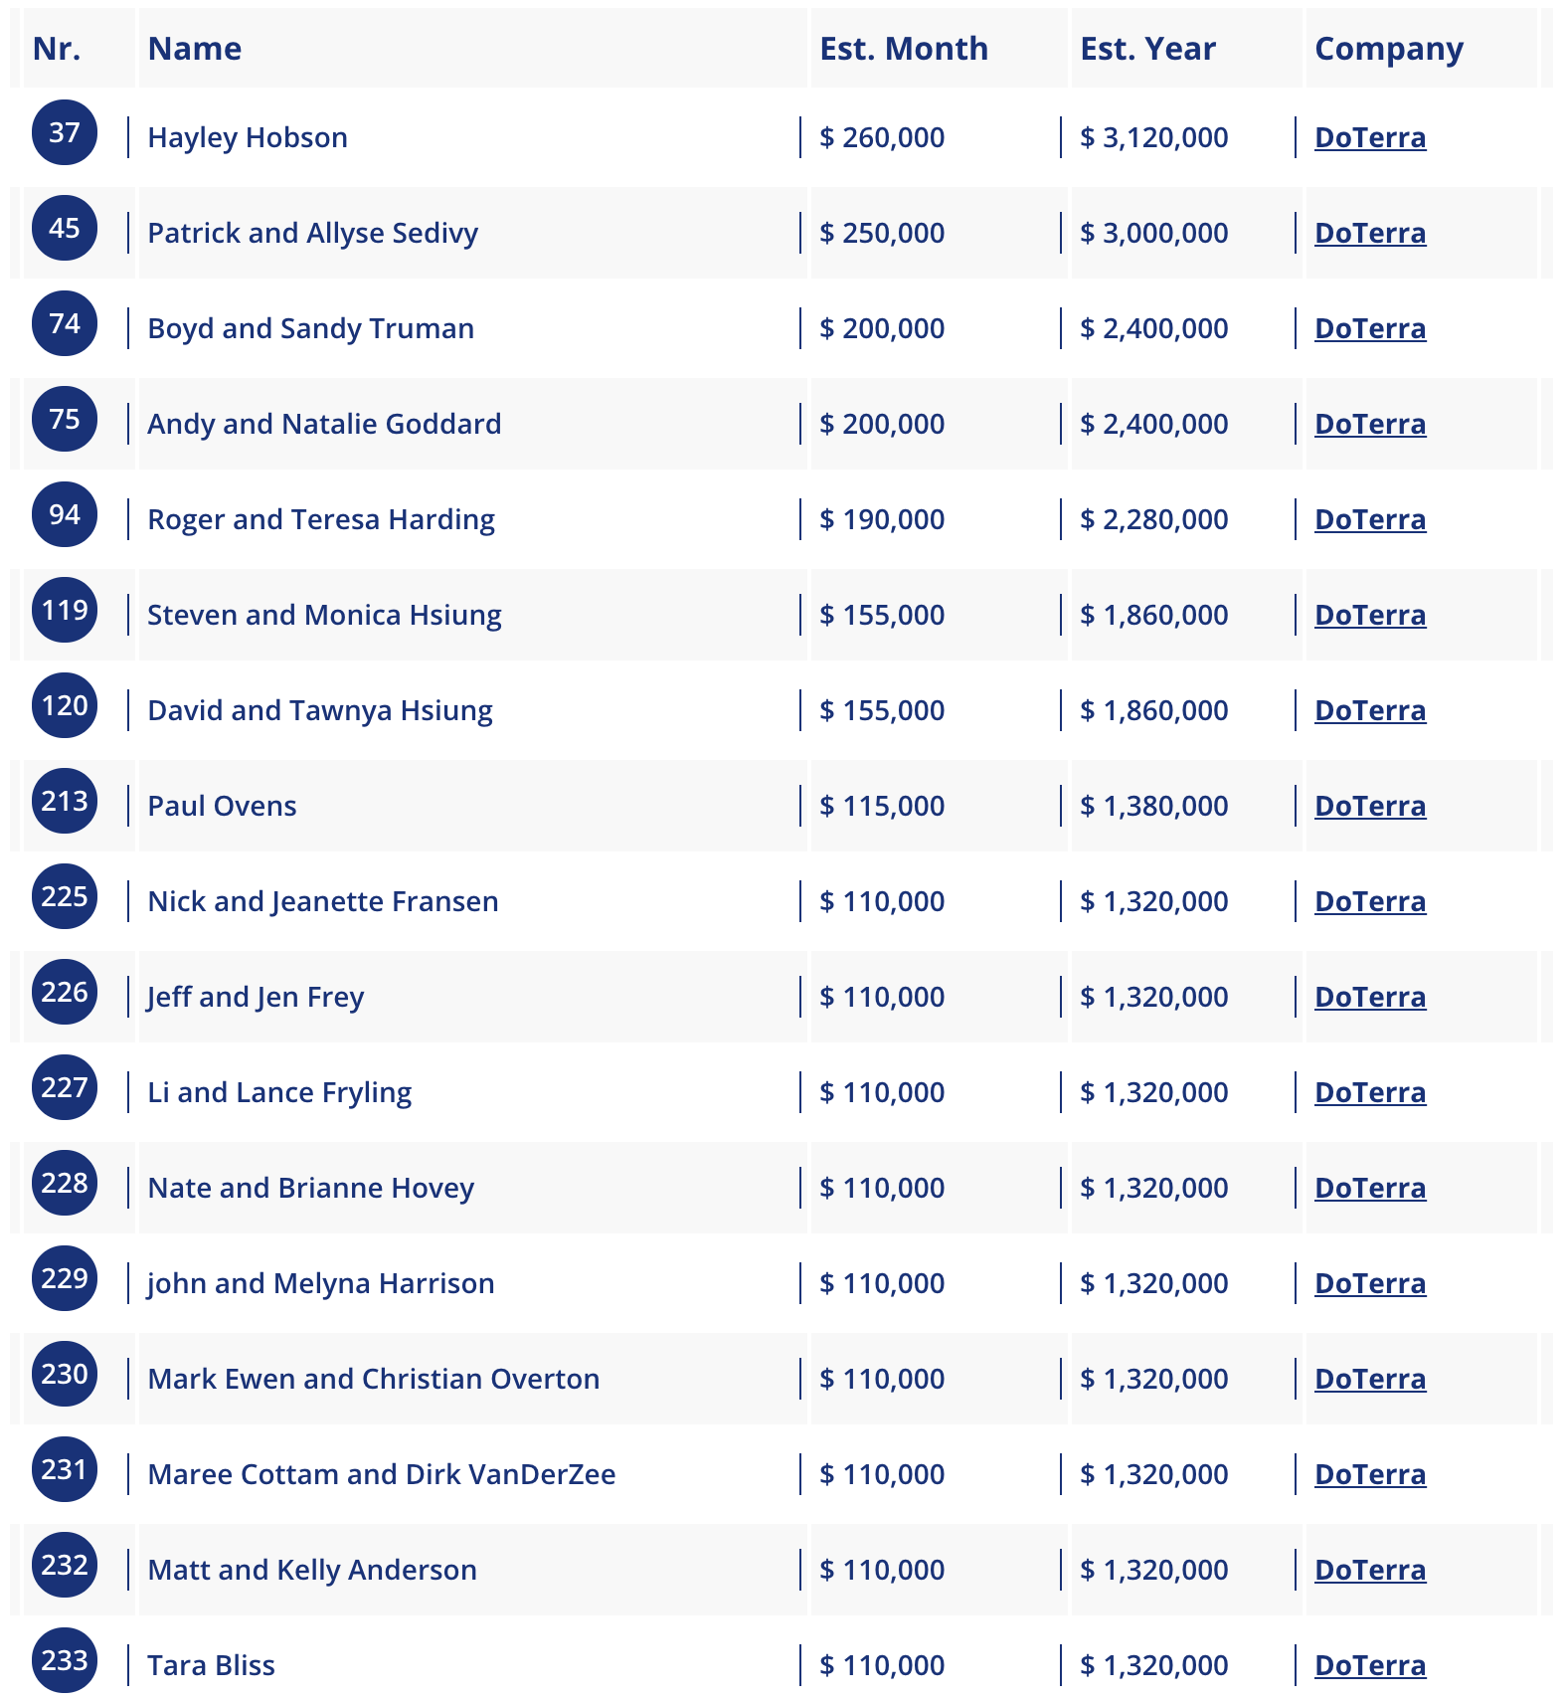Click the name Maree Cottam and Dirk VanDerZee
The width and height of the screenshot is (1565, 1701).
382,1474
